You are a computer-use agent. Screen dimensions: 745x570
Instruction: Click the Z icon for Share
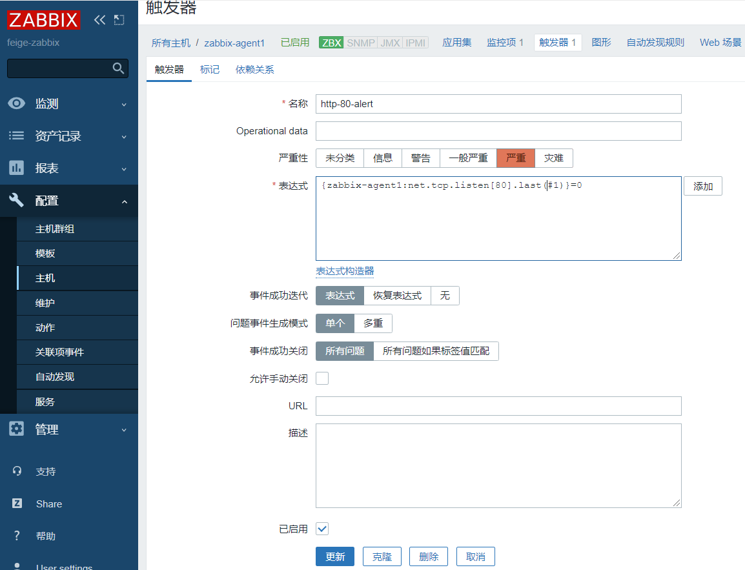pos(17,504)
